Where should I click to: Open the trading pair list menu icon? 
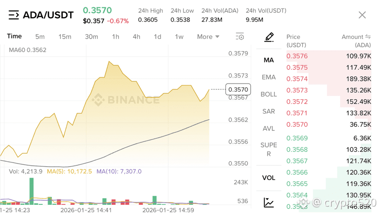pos(14,15)
